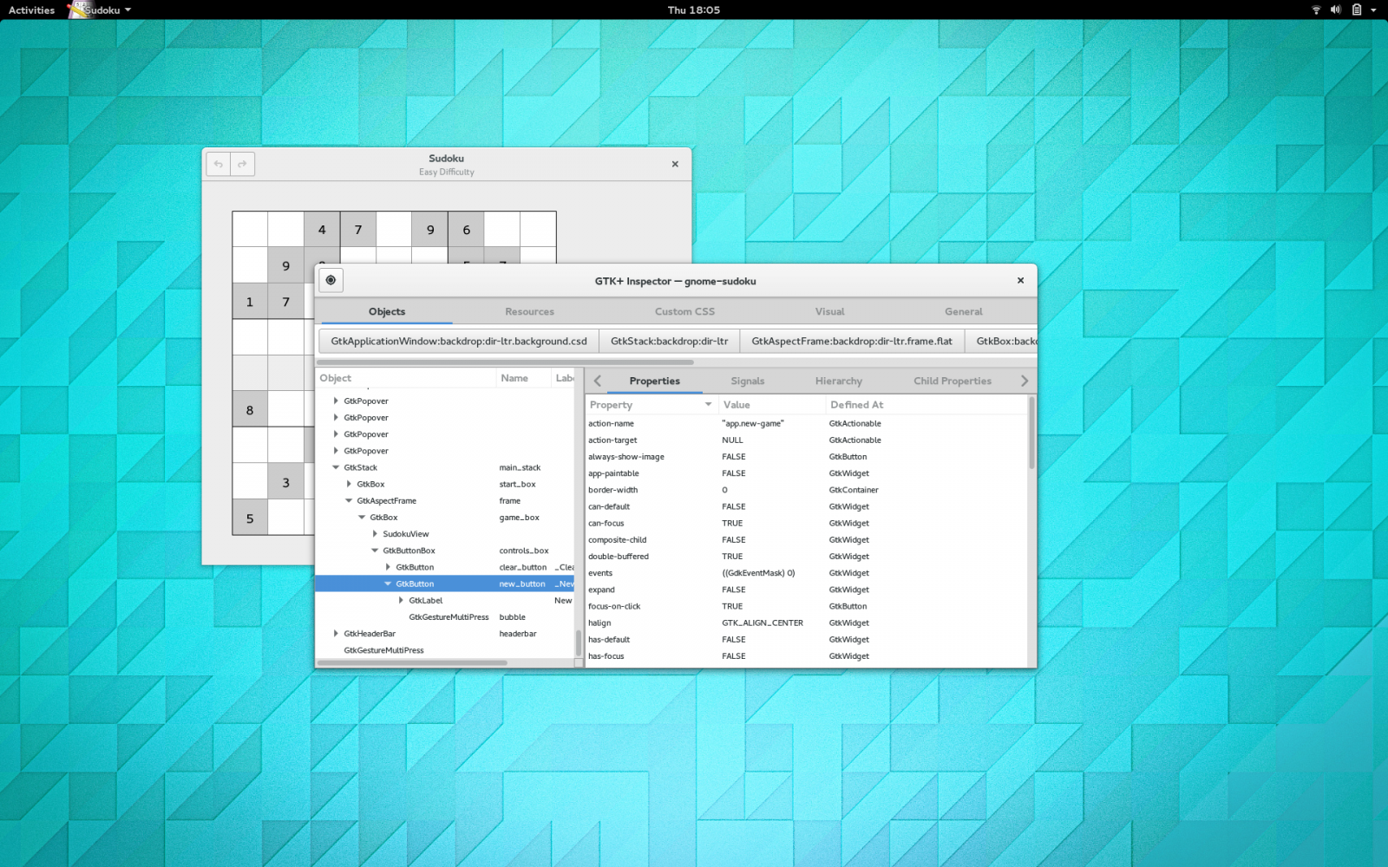Activate the widget picker icon in GTK Inspector
Screen dimensions: 1388x867
331,280
